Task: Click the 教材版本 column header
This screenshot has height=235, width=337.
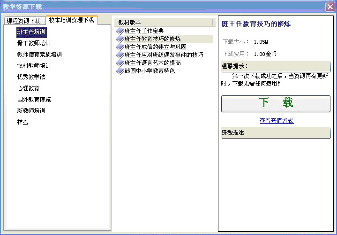Action: point(164,23)
